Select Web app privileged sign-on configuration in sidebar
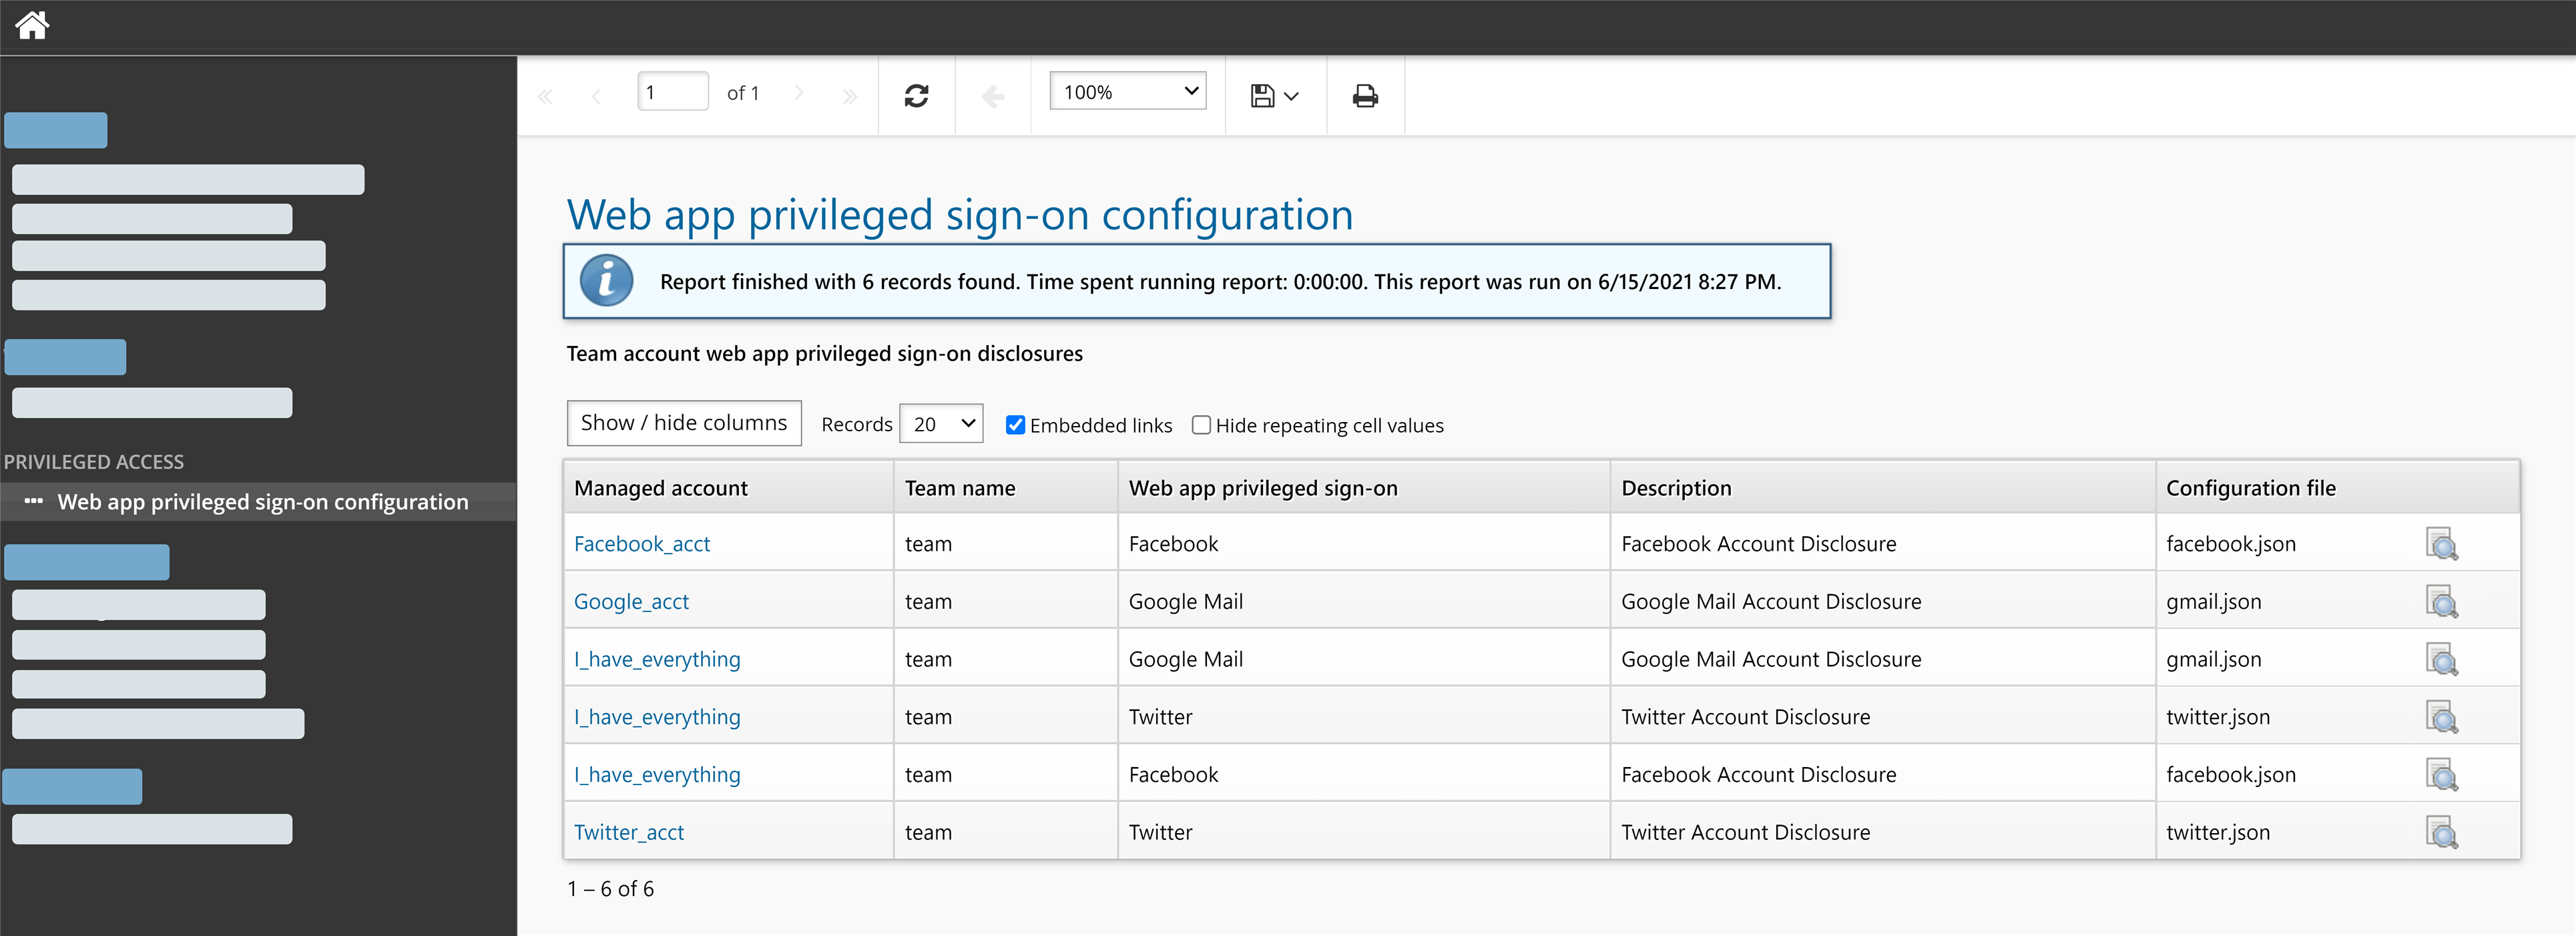2576x936 pixels. point(263,501)
